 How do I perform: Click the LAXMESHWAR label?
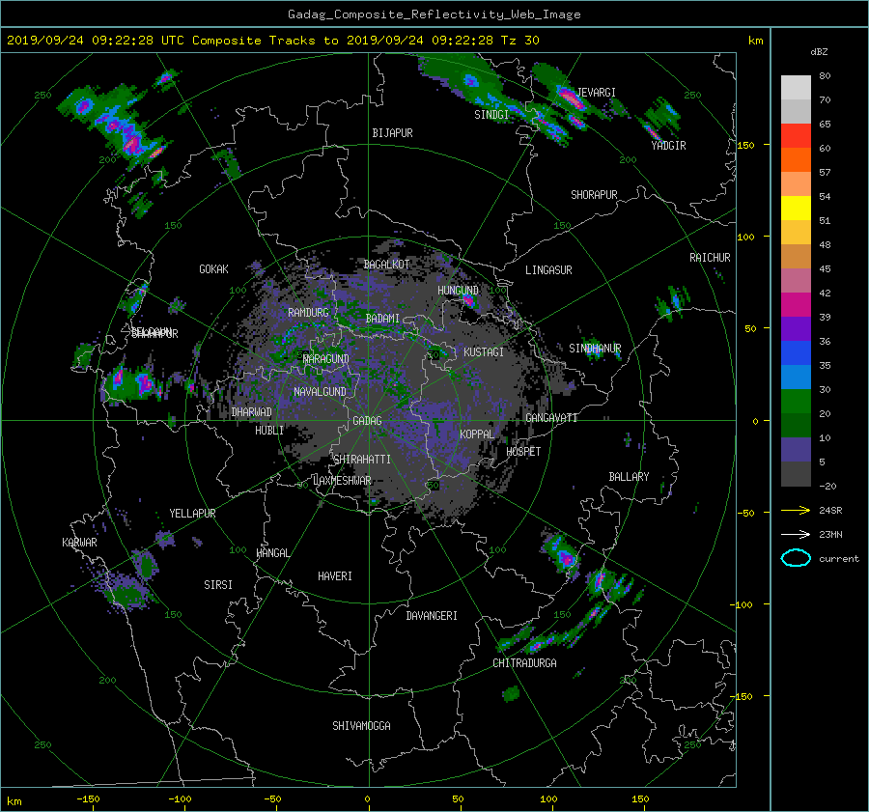342,481
